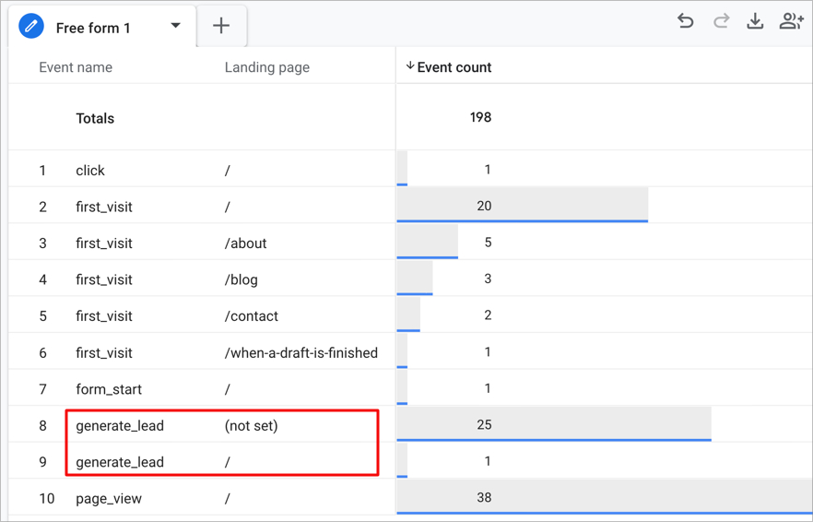
Task: Click generate_lead in row 9
Action: pyautogui.click(x=120, y=462)
